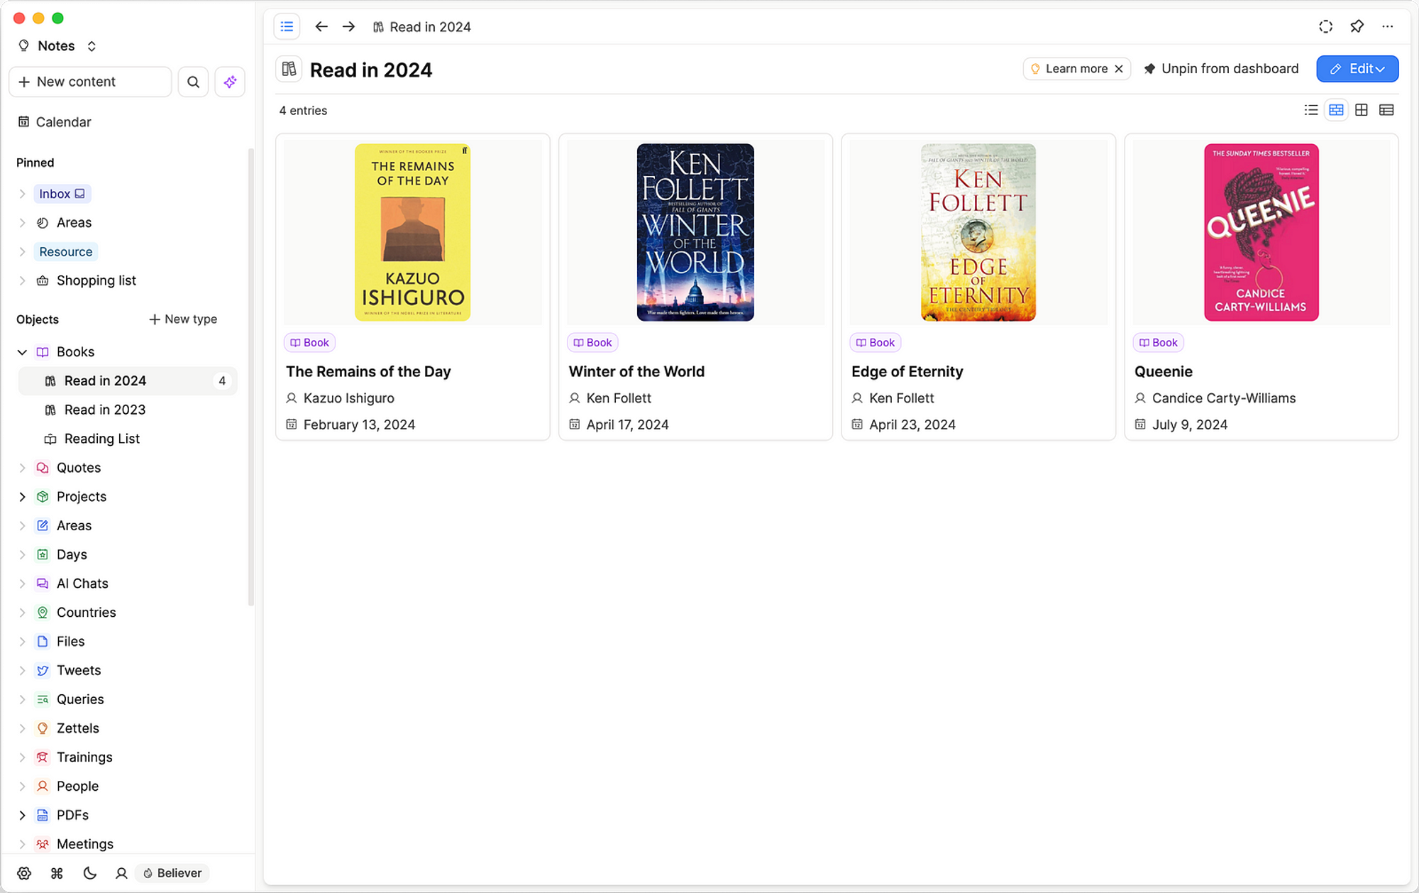Click the Learn more link

pos(1076,69)
